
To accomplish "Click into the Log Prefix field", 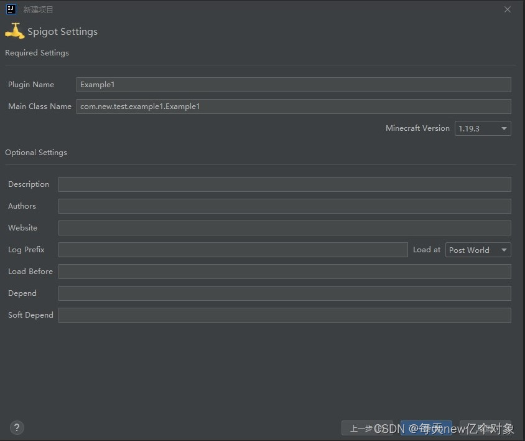I will tap(233, 250).
